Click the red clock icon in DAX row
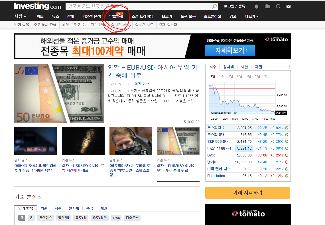The height and width of the screenshot is (225, 325). tap(287, 155)
